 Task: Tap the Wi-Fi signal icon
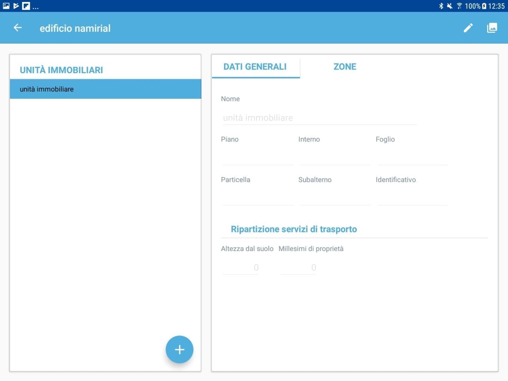(459, 6)
